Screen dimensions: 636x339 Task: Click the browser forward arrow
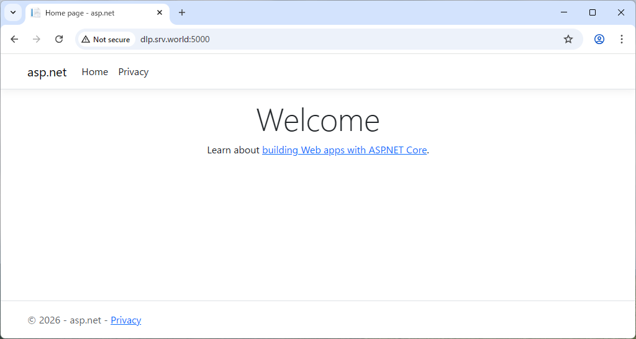click(37, 39)
